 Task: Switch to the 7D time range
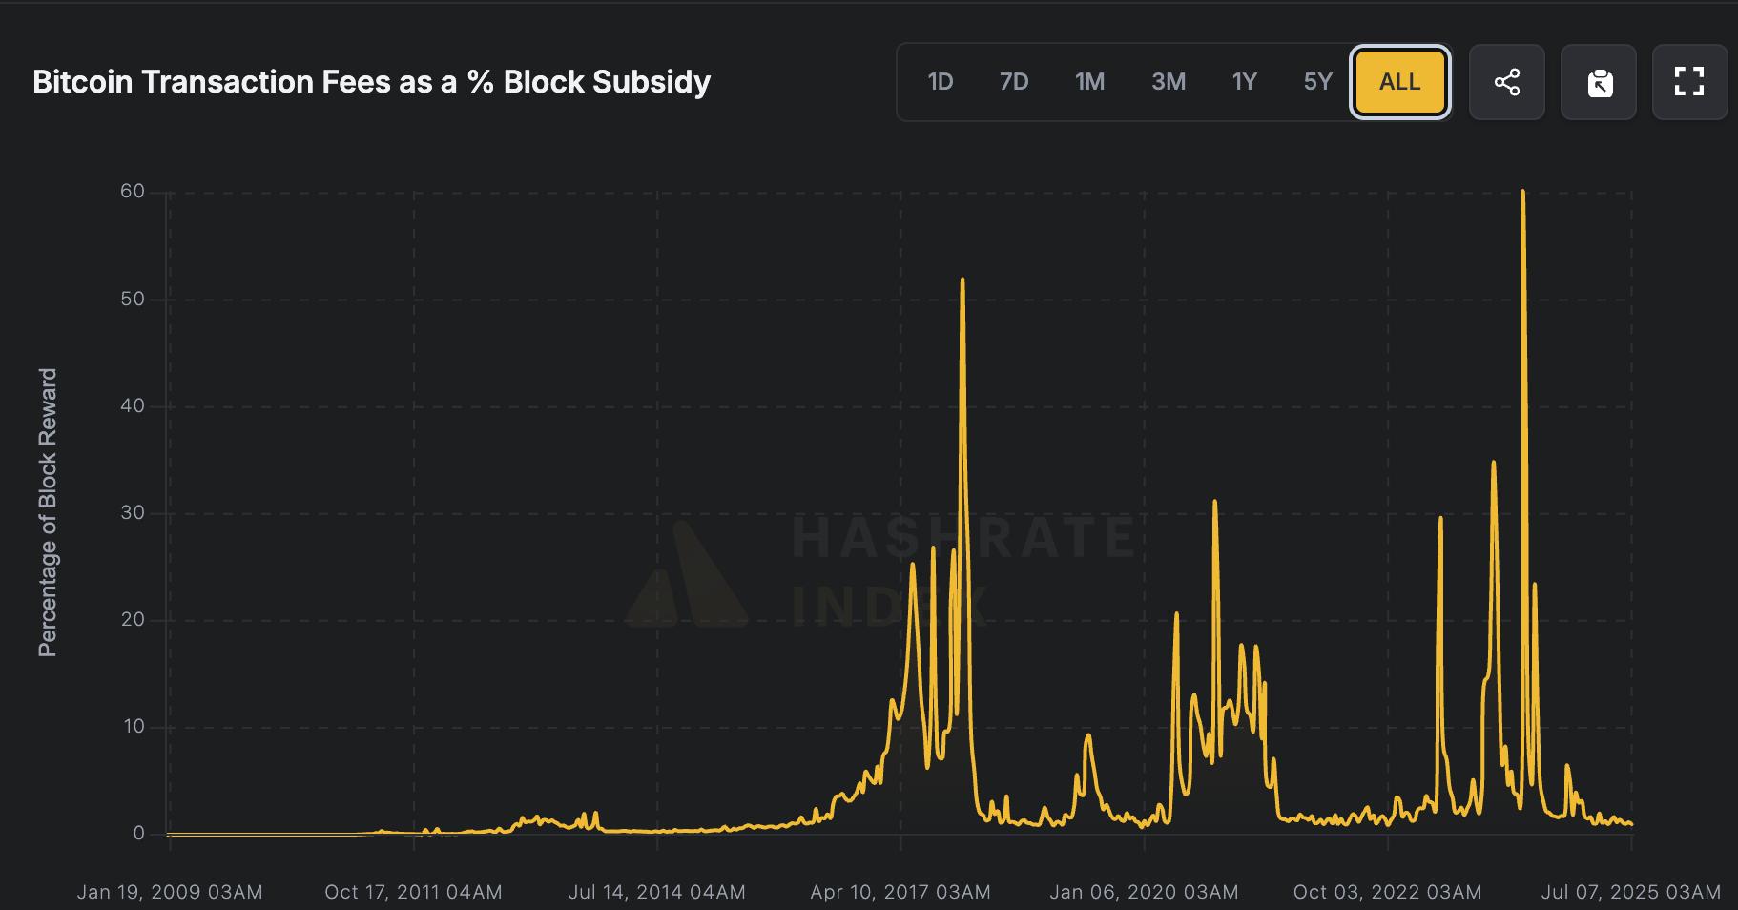click(1014, 82)
